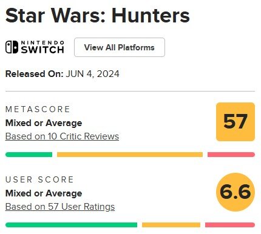Click the METASCORE section label
This screenshot has width=261, height=234.
click(x=38, y=109)
